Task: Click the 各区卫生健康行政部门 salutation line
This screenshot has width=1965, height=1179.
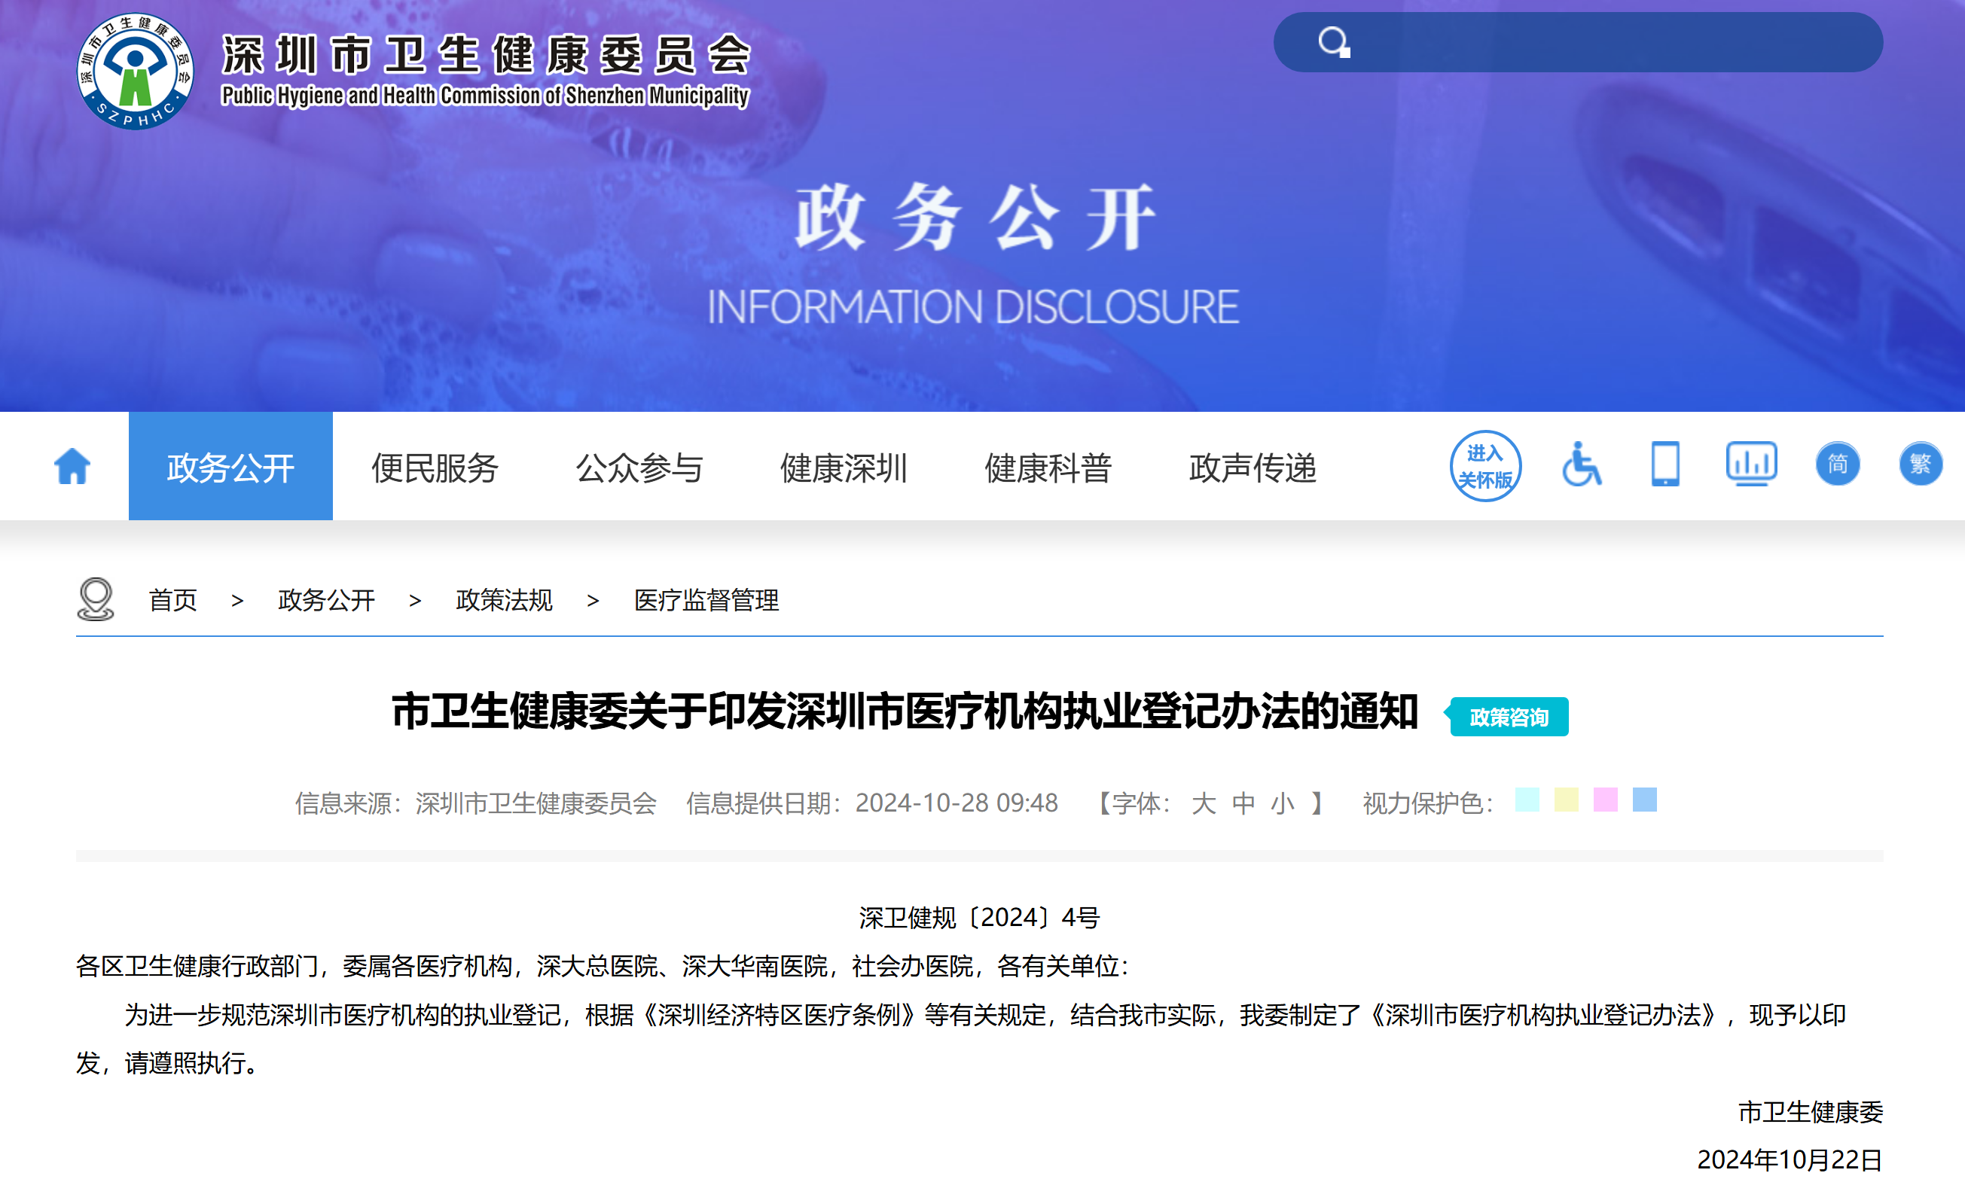Action: [603, 966]
